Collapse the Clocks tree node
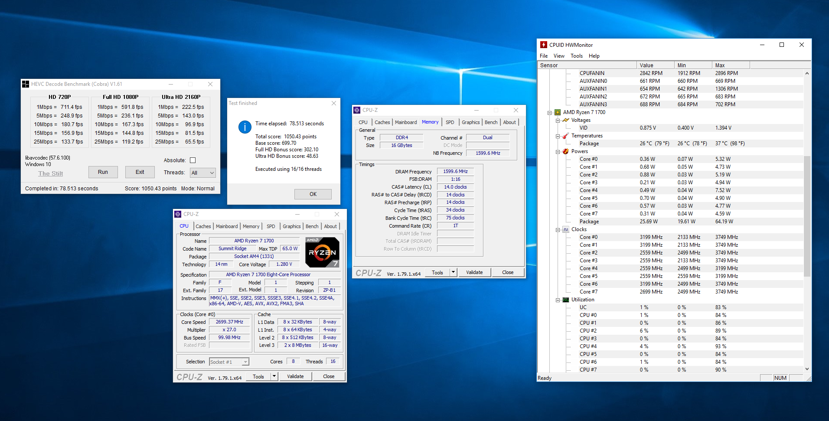Viewport: 829px width, 421px height. pos(558,230)
